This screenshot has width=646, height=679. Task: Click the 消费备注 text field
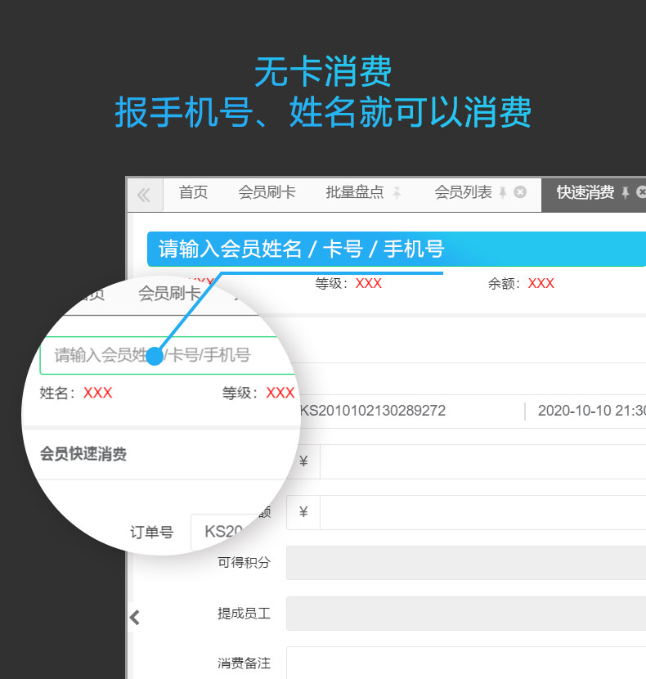[466, 663]
